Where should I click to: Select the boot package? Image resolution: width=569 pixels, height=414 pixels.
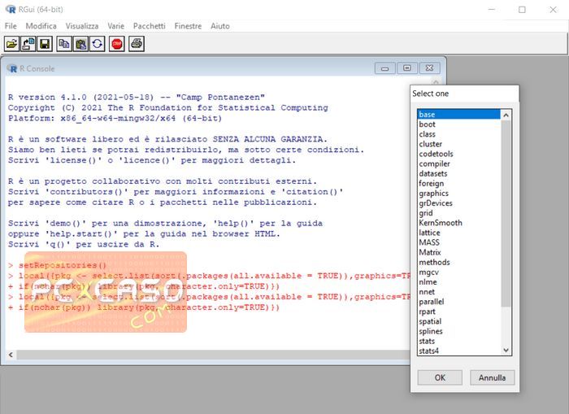pos(458,124)
